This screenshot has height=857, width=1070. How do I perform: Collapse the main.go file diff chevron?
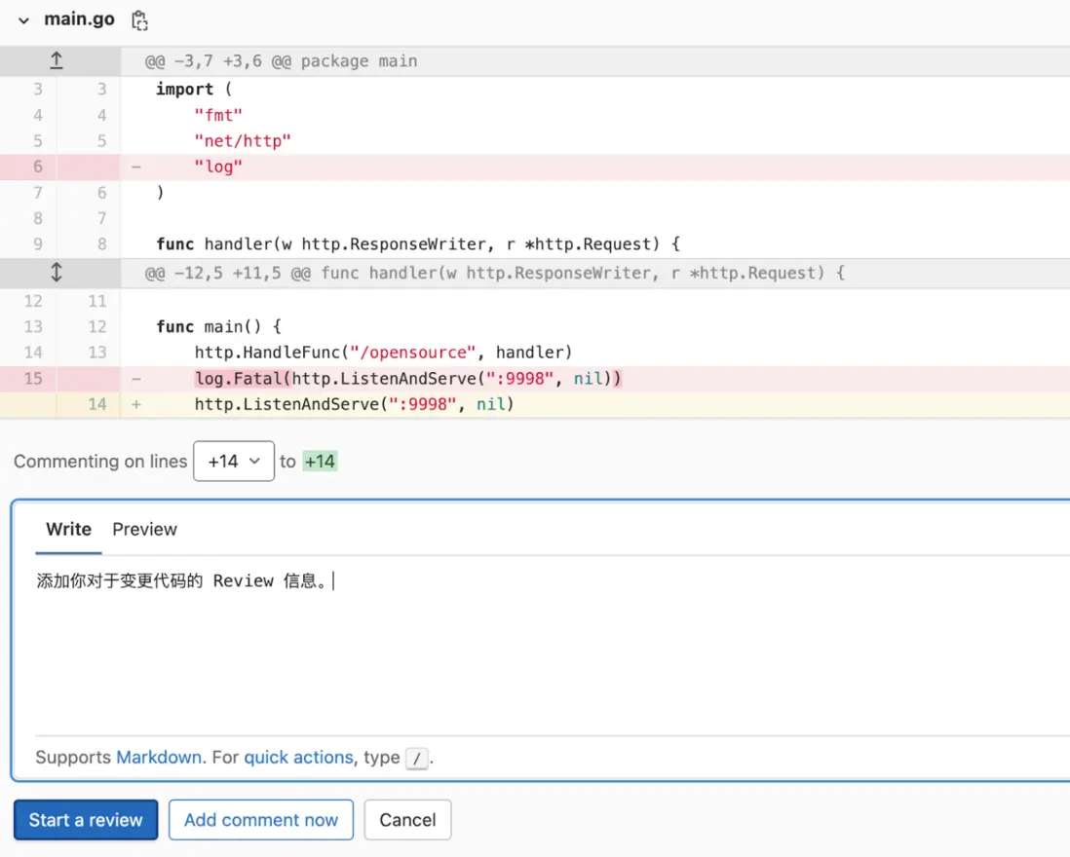[x=23, y=20]
